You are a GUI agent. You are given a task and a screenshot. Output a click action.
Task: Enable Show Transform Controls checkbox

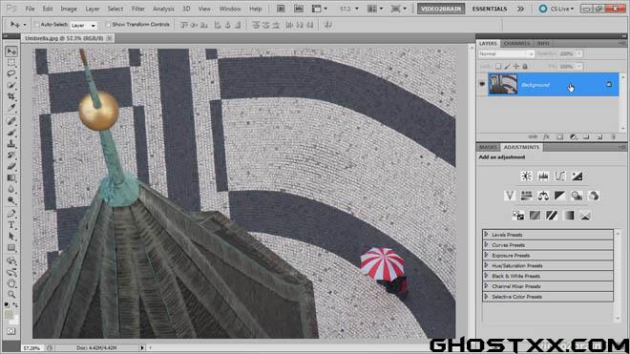(x=108, y=25)
